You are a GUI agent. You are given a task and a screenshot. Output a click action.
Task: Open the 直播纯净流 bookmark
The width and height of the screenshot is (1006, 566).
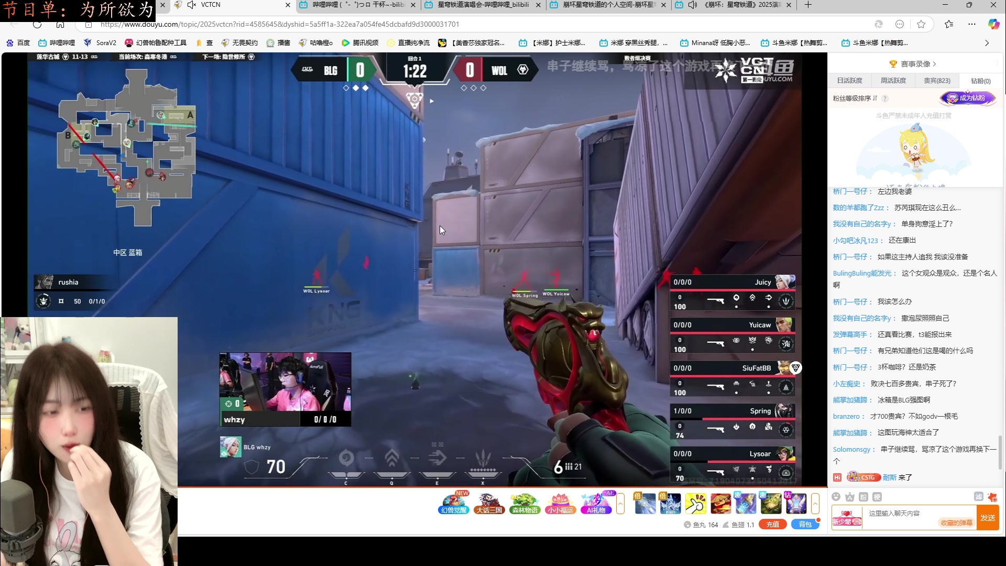click(408, 43)
